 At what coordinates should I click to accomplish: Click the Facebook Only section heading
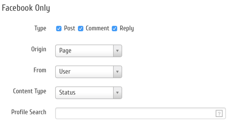pyautogui.click(x=26, y=8)
